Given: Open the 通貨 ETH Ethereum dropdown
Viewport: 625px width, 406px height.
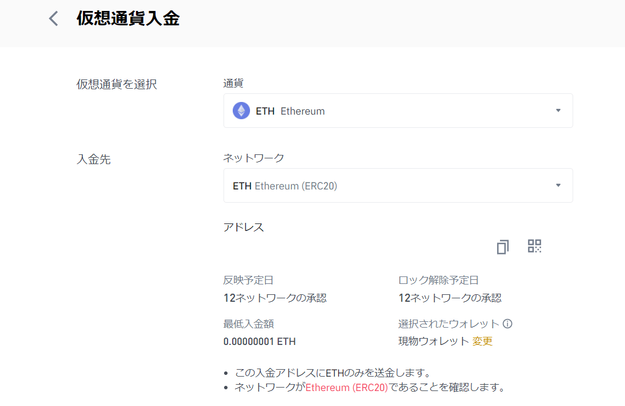Looking at the screenshot, I should [398, 111].
